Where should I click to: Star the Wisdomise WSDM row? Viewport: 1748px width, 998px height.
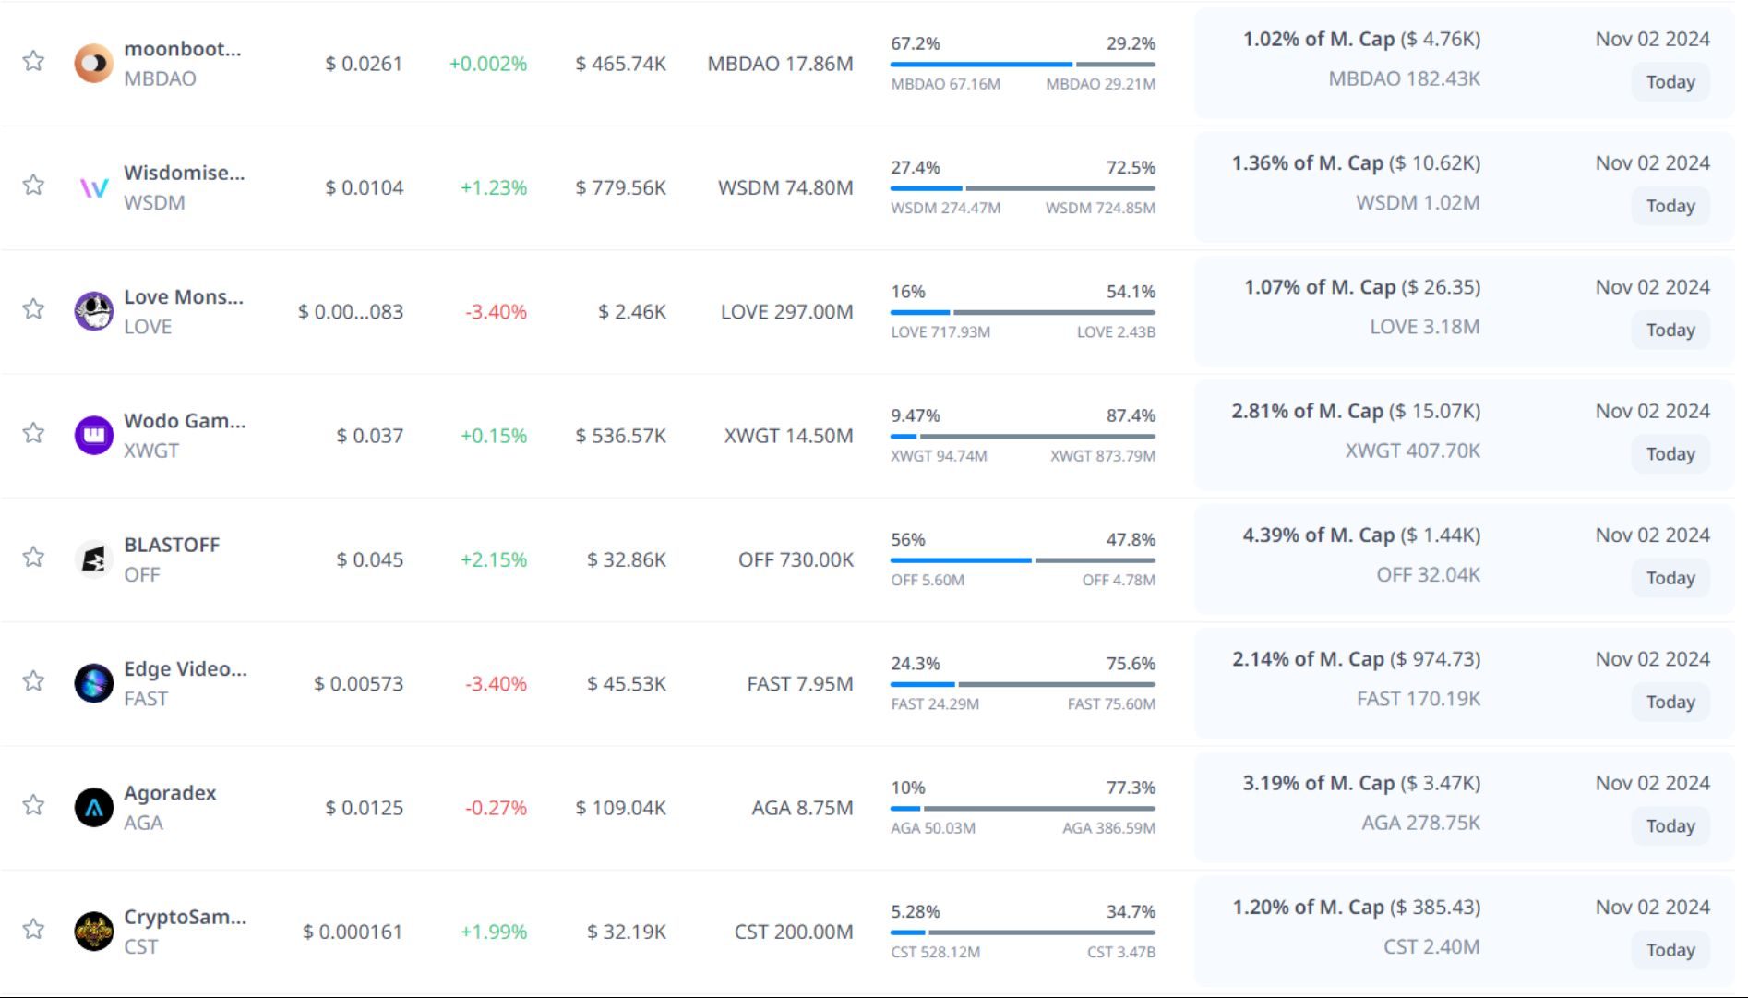tap(34, 185)
